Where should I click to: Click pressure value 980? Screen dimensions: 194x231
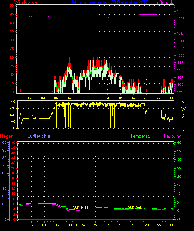(180, 84)
